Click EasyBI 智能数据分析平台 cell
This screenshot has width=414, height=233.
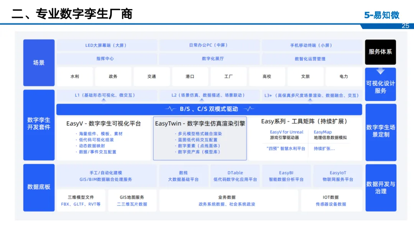(286, 176)
